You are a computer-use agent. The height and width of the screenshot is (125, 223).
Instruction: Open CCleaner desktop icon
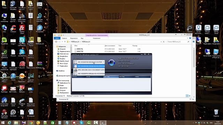pyautogui.click(x=13, y=29)
